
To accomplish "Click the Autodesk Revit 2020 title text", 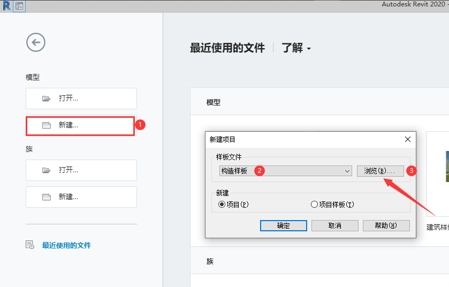I will click(414, 4).
